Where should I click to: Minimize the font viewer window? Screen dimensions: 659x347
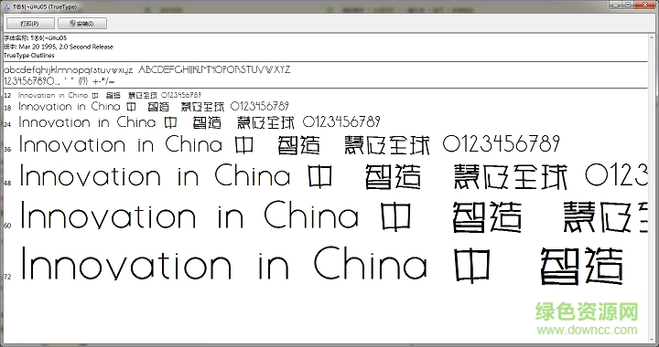(616, 5)
